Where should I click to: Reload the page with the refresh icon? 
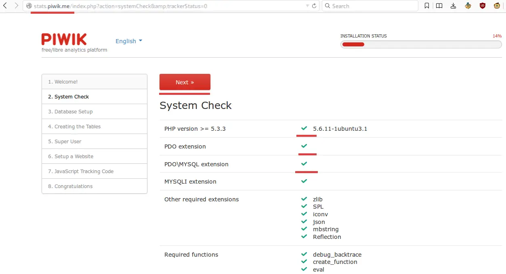[x=314, y=6]
